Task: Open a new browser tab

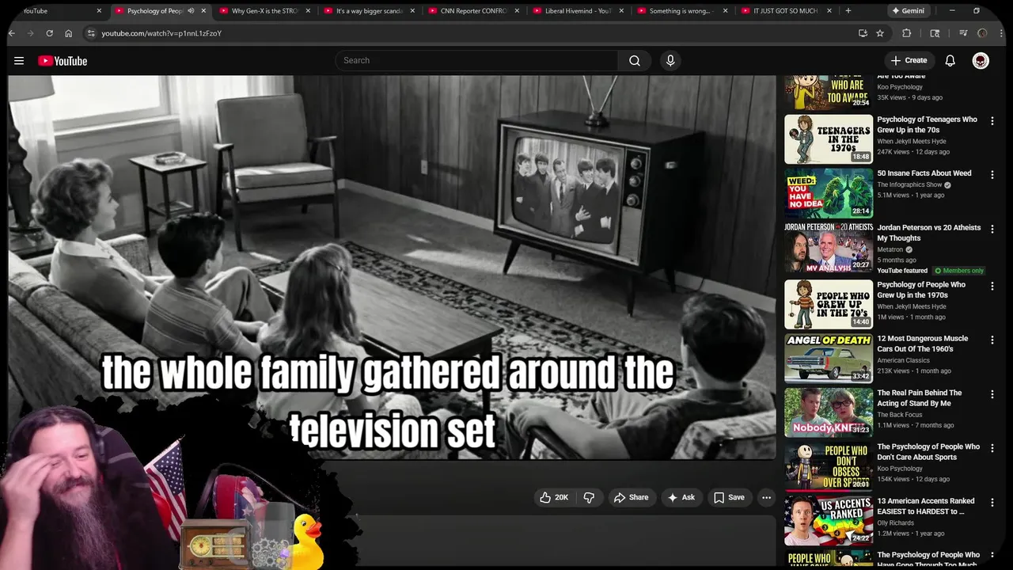Action: (x=848, y=11)
